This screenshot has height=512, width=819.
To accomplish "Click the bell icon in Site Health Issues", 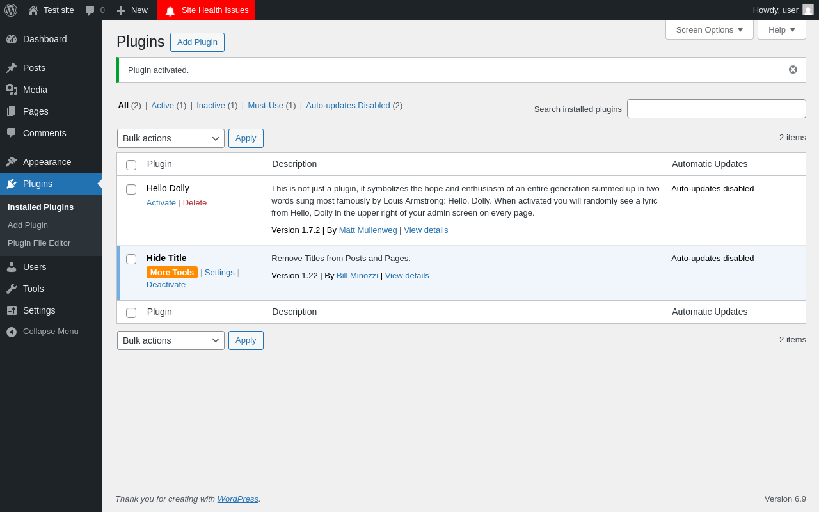I will point(170,11).
